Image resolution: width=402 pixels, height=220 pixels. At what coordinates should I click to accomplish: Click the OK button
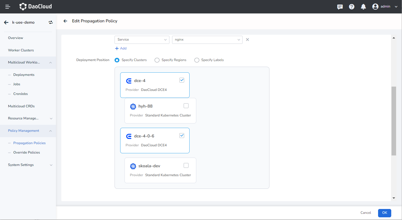385,213
